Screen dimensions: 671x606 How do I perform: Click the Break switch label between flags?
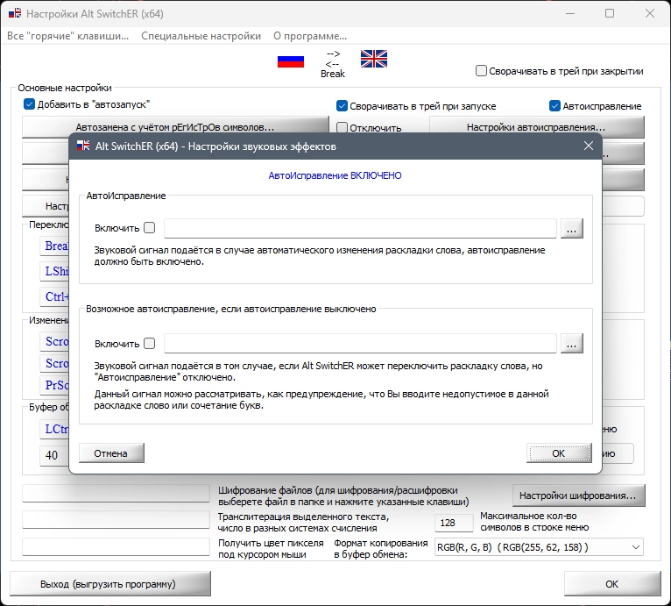click(333, 74)
